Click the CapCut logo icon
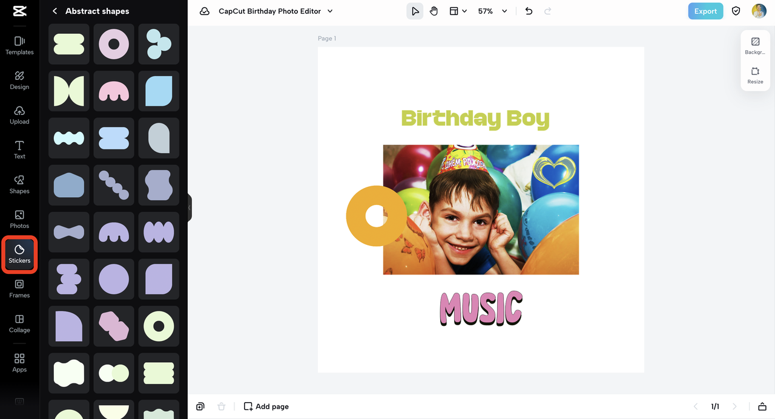The width and height of the screenshot is (775, 419). [19, 11]
